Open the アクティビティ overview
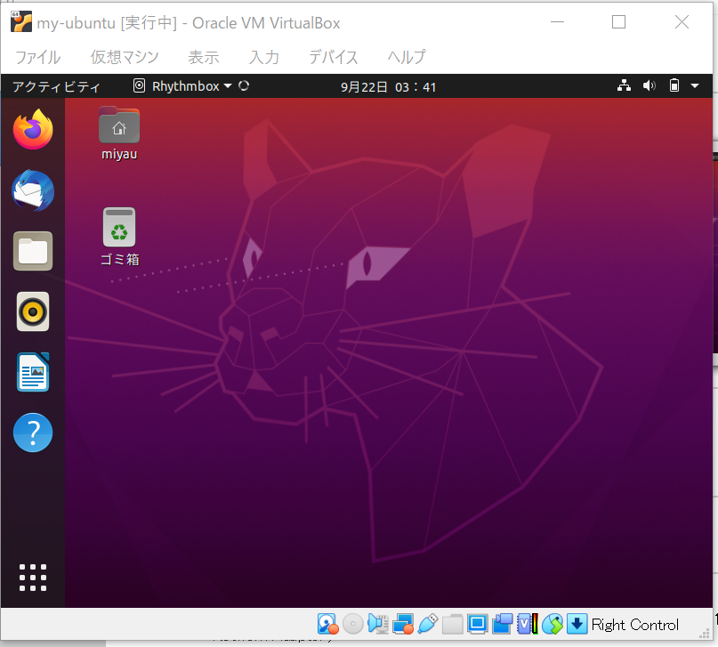 (56, 86)
